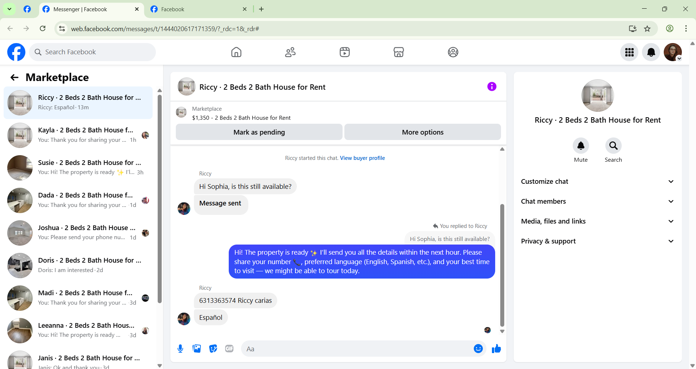The height and width of the screenshot is (369, 696).
Task: Close the Messenger | Facebook tab
Action: [137, 9]
